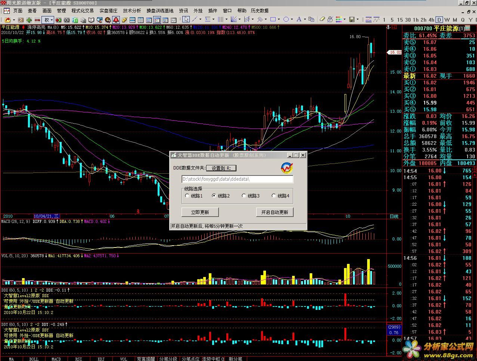The width and height of the screenshot is (477, 361).
Task: Switch to the BOLL indicator tab
Action: 34,359
